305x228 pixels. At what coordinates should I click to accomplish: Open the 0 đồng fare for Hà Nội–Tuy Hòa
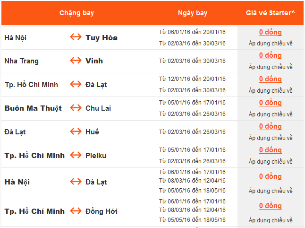tap(271, 32)
